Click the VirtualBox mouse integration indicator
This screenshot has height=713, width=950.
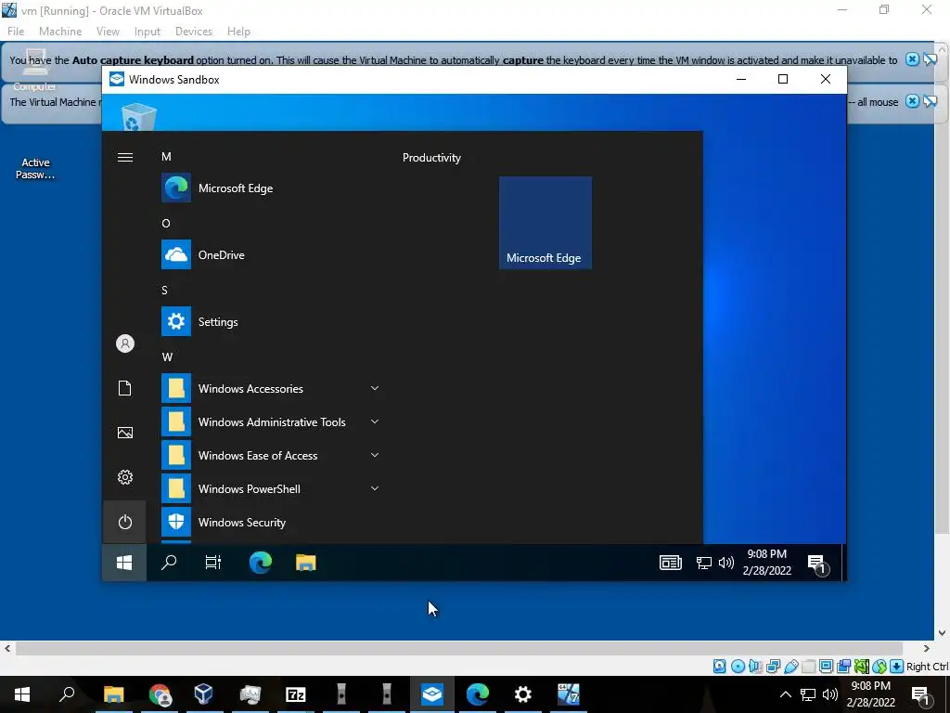point(879,667)
